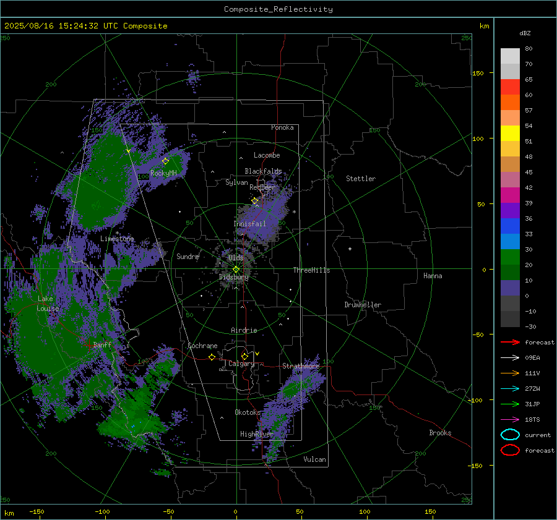Click the Sundre town label
Image resolution: width=557 pixels, height=520 pixels.
click(188, 257)
